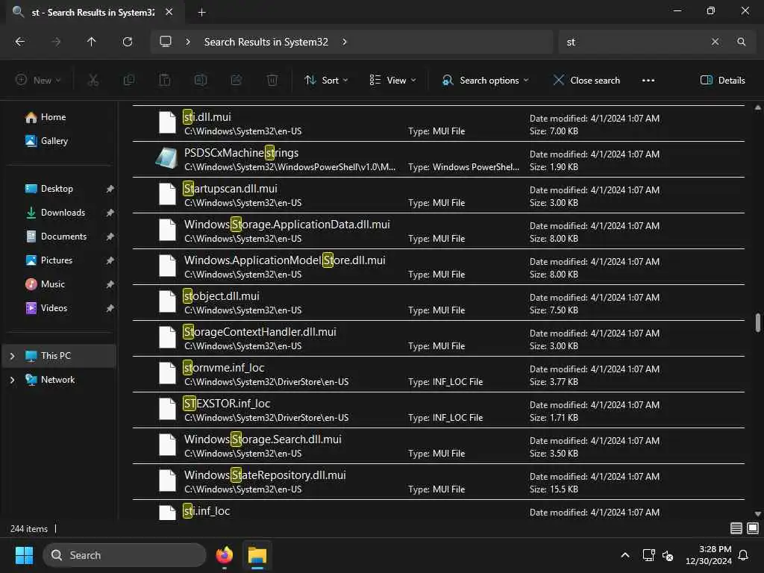Open Search options dropdown
Viewport: 764px width, 573px height.
(x=485, y=81)
